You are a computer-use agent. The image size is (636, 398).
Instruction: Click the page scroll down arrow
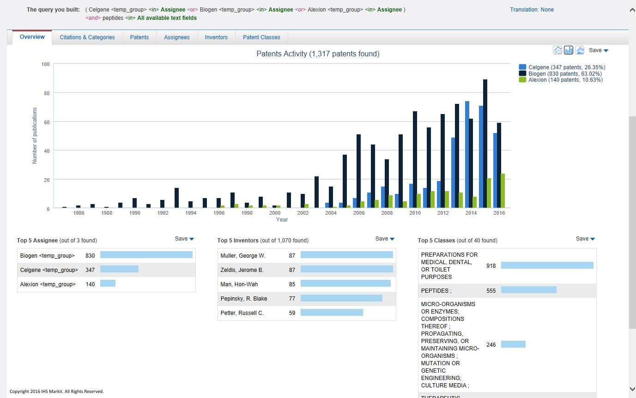tap(632, 389)
